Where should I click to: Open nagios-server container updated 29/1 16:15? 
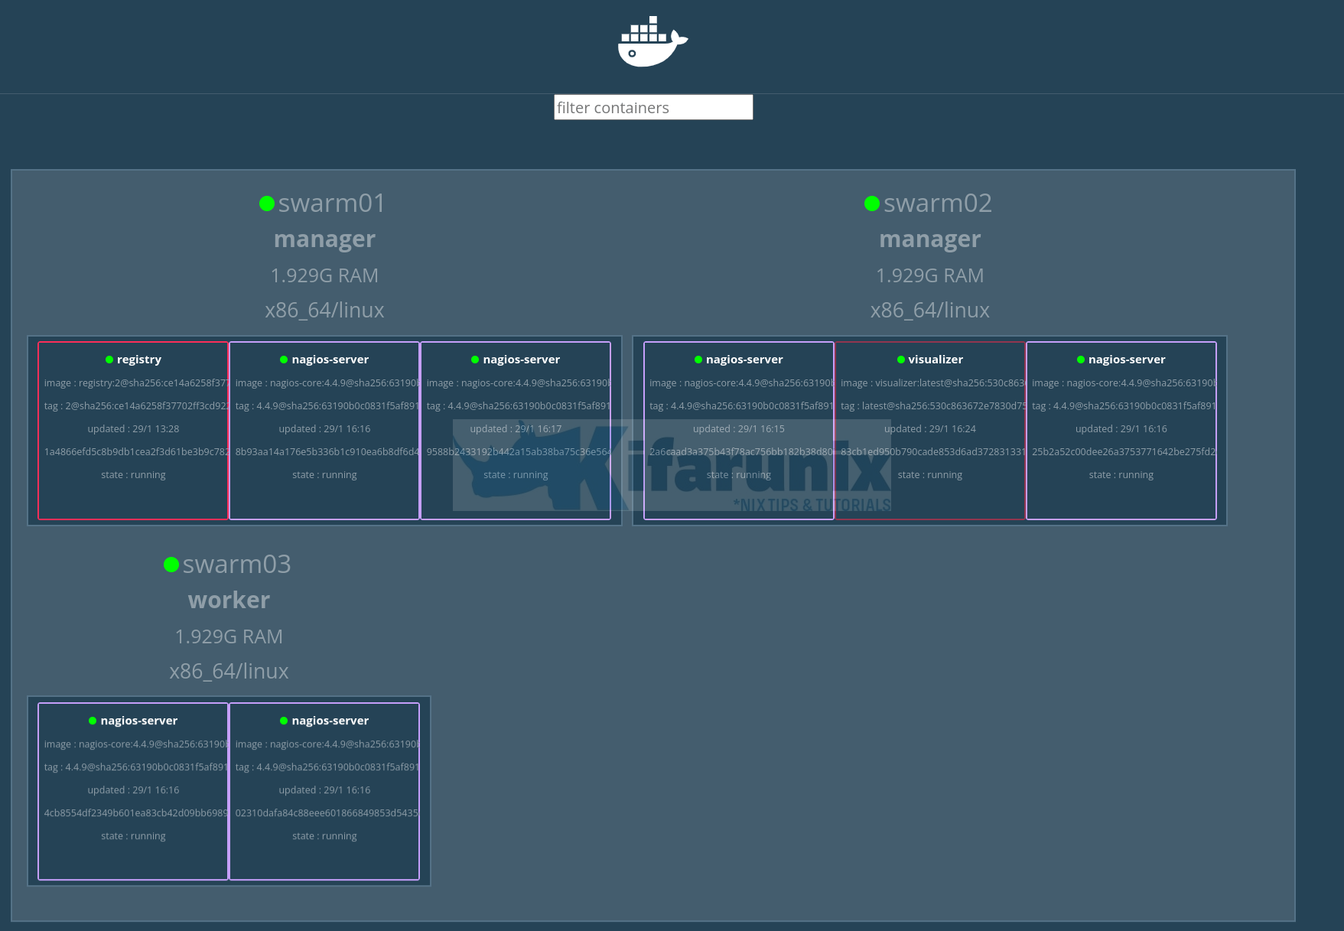tap(738, 430)
